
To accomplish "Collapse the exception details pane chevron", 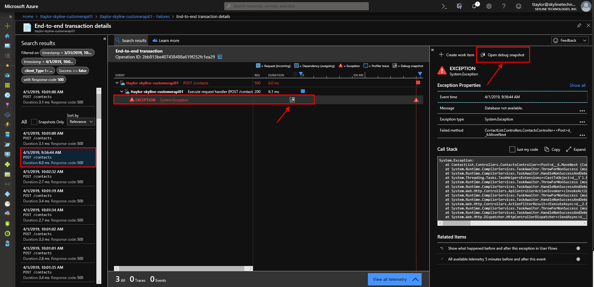I will 432,50.
